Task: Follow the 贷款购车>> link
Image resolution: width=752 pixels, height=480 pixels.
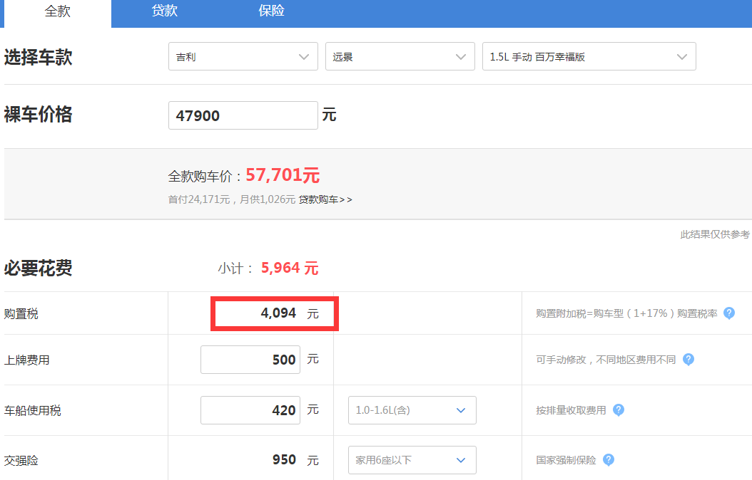Action: 325,199
